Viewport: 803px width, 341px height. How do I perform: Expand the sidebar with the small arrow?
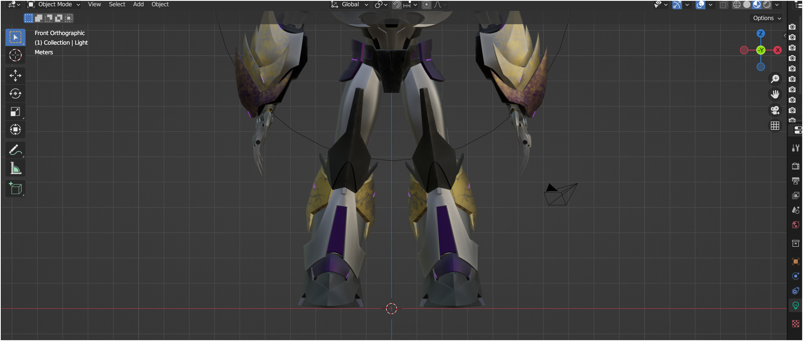(785, 36)
